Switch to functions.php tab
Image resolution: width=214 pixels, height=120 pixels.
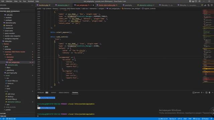[x=43, y=5]
